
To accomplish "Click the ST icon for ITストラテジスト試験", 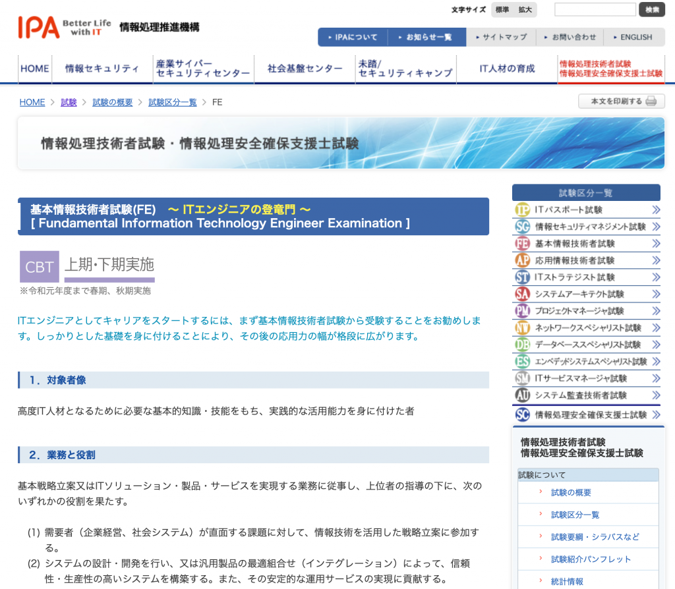I will 522,277.
